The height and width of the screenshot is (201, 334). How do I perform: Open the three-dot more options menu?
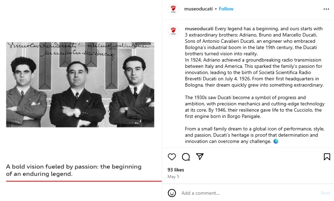click(326, 9)
